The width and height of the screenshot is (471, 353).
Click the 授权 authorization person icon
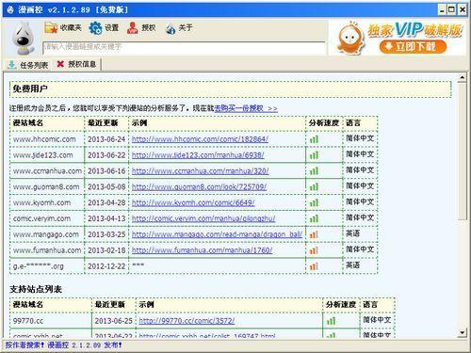point(132,28)
